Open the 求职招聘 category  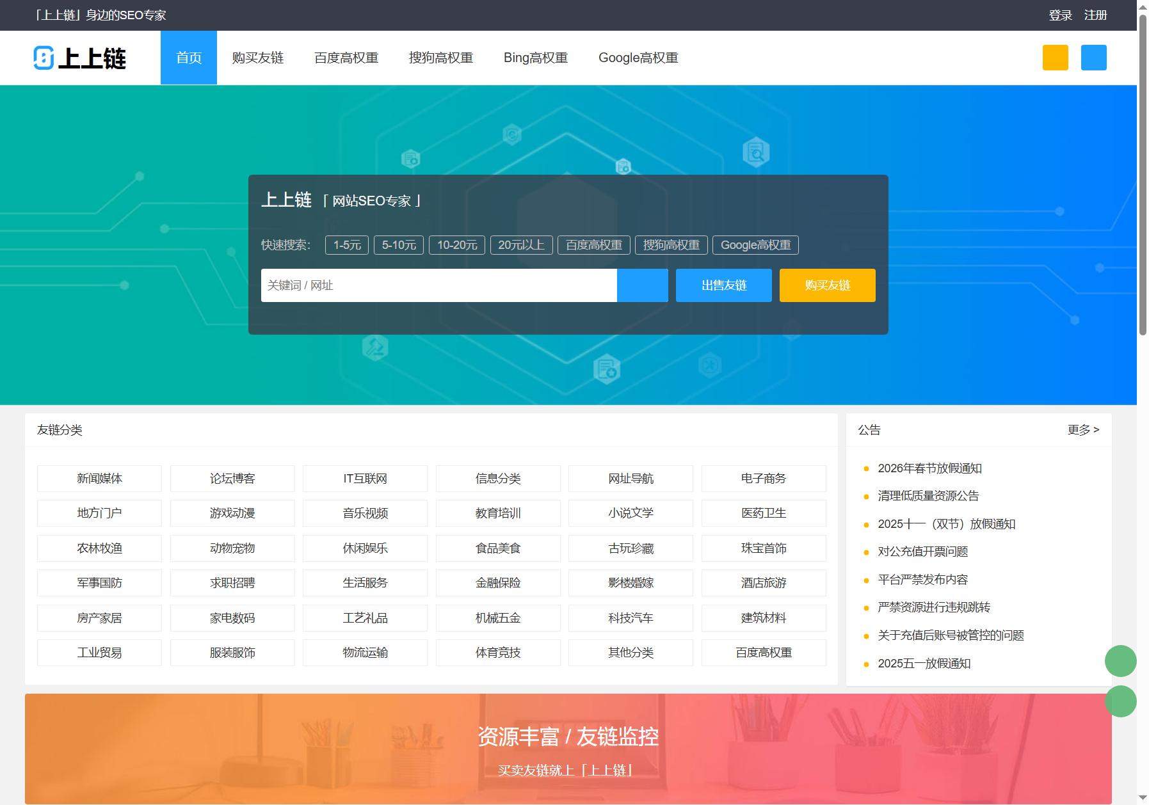point(232,583)
